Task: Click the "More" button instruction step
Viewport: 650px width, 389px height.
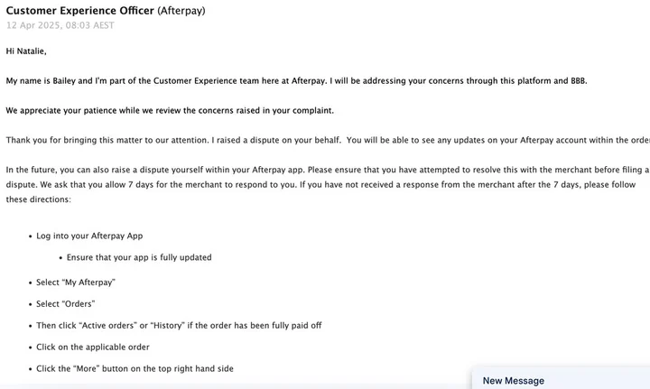Action: [x=135, y=368]
